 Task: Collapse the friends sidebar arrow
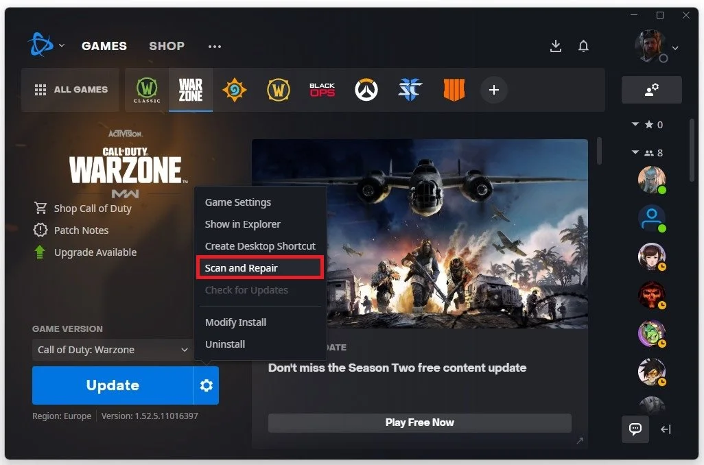click(x=666, y=429)
